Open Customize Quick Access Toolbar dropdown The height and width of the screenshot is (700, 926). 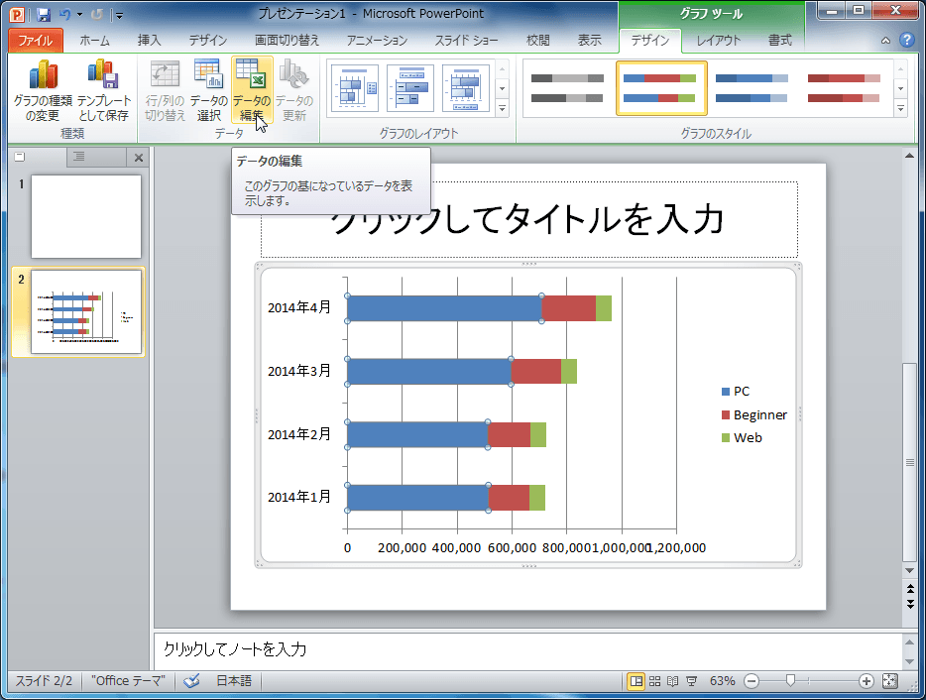coord(119,15)
